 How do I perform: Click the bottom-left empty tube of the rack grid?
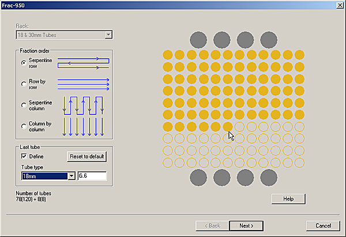tap(168, 163)
